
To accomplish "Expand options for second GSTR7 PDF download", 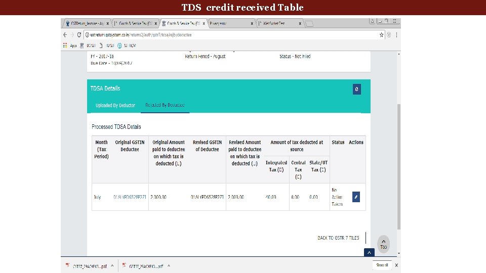I will [169, 265].
